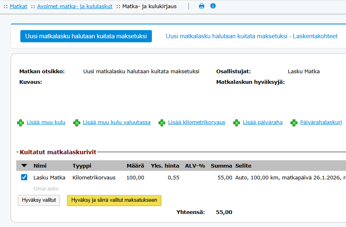Go to Avoimet matka- ja kululaskut
This screenshot has width=346, height=227.
click(x=75, y=7)
